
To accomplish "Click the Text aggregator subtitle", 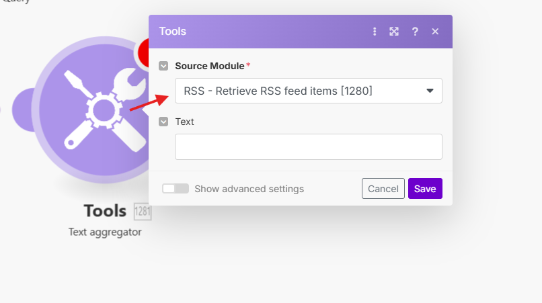I will point(105,232).
